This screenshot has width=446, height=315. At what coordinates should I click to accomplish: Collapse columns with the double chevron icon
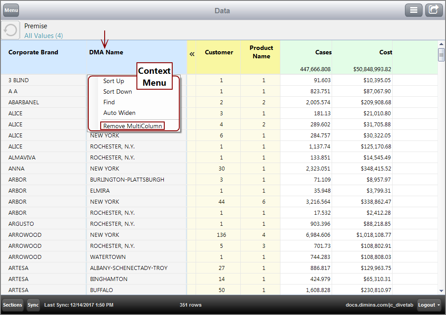tap(192, 54)
